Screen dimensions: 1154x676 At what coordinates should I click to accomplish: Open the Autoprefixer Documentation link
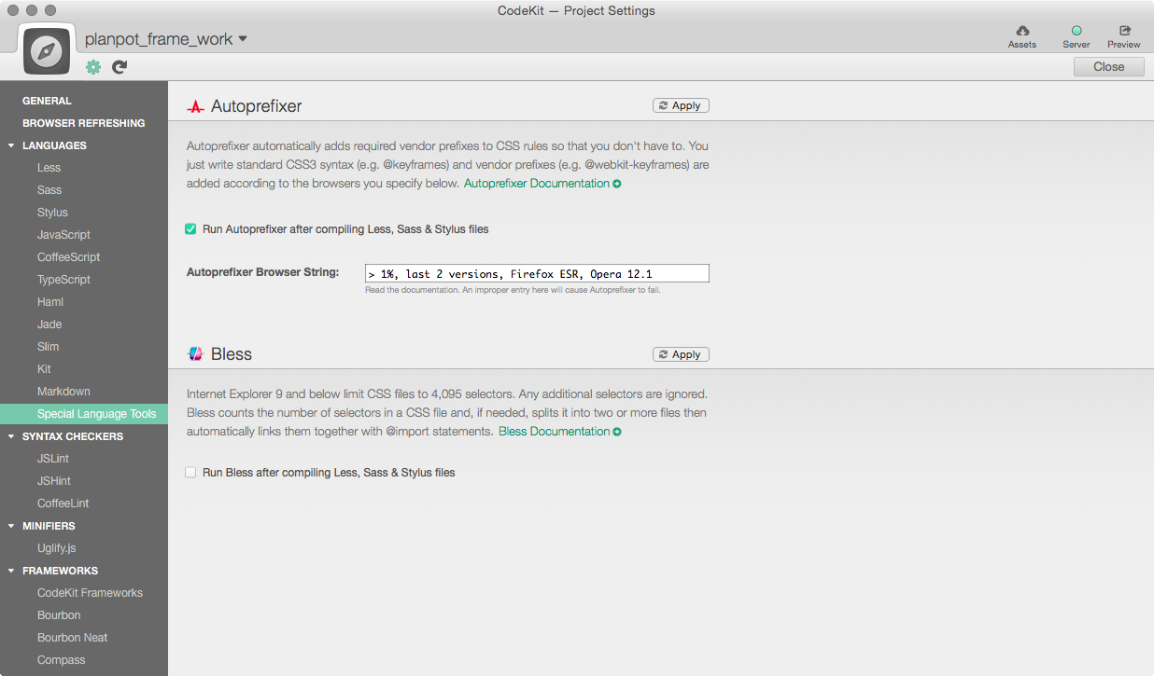pos(542,184)
